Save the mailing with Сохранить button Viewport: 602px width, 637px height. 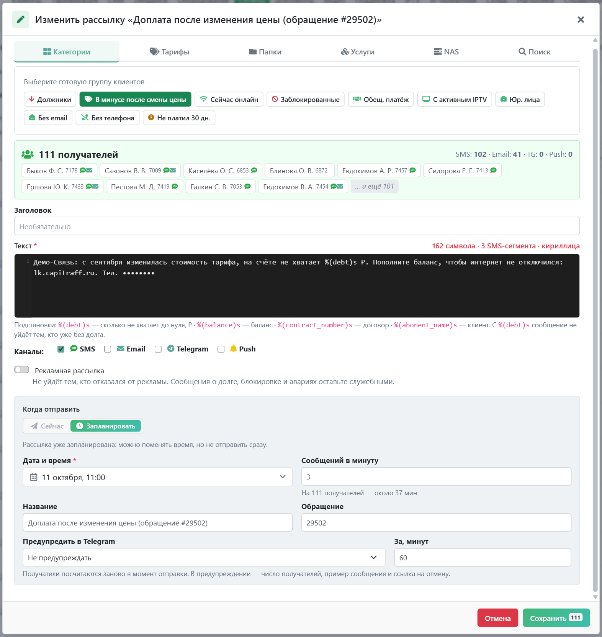click(x=556, y=618)
